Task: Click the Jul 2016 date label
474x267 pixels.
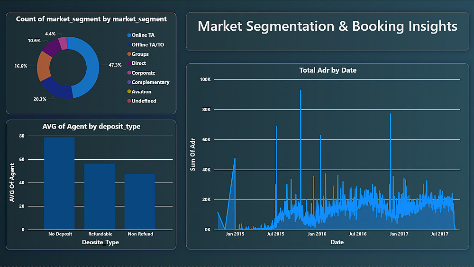Action: 357,234
